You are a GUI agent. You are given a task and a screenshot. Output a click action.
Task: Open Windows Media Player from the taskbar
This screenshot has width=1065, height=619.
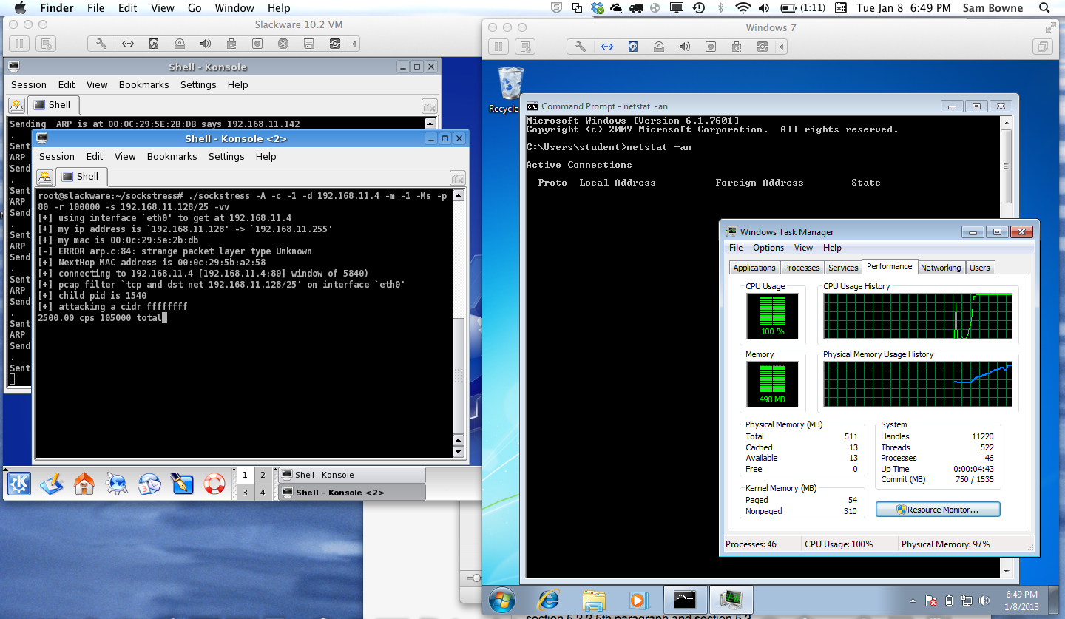point(637,599)
